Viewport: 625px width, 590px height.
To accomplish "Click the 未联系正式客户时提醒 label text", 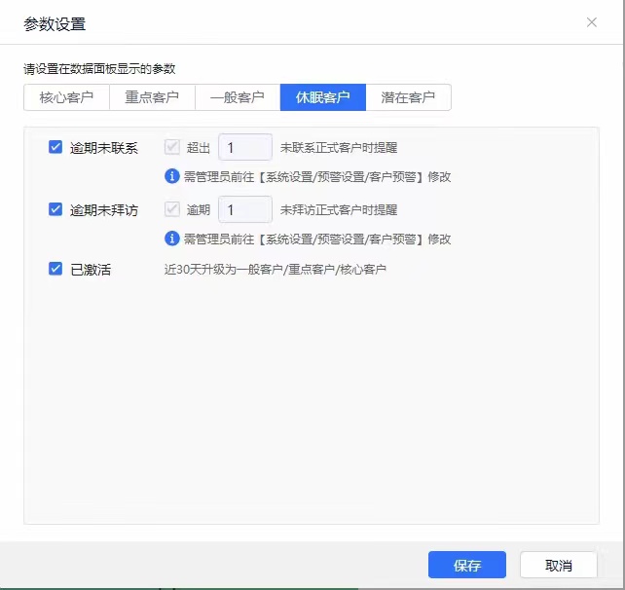I will (338, 148).
